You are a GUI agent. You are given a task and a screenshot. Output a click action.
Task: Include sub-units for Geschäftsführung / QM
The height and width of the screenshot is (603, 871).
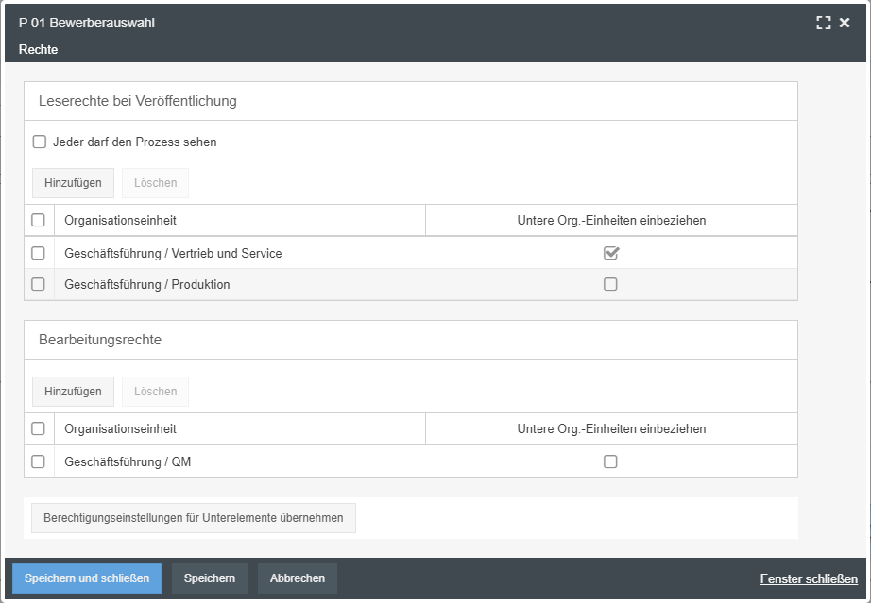pos(610,461)
